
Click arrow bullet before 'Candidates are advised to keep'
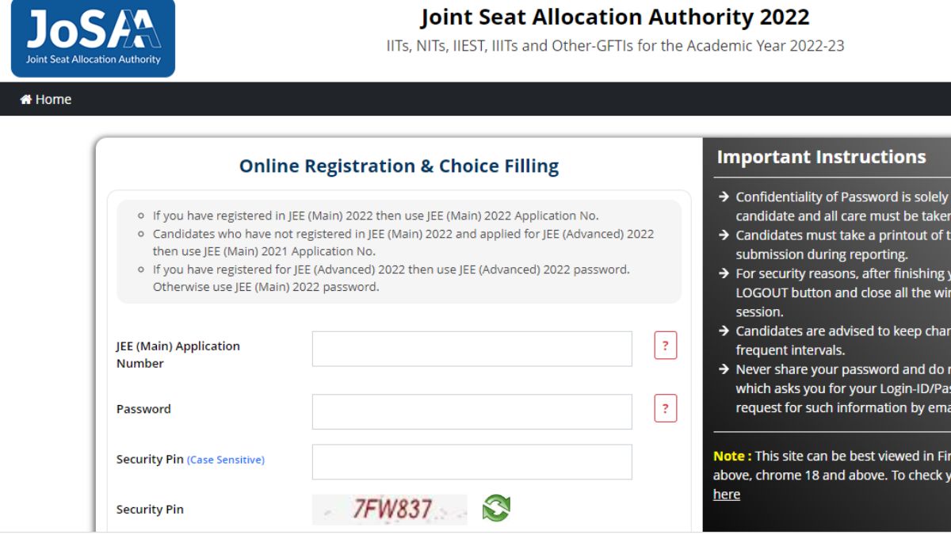pos(724,331)
